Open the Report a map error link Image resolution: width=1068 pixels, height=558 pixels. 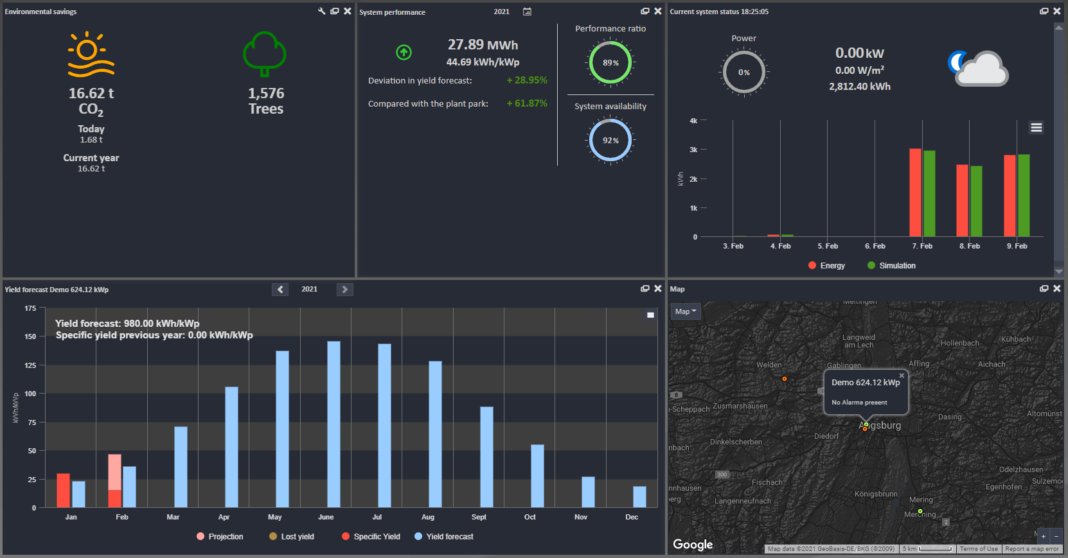(x=1031, y=549)
